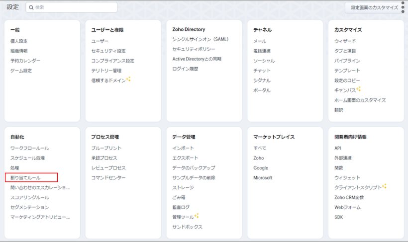The width and height of the screenshot is (408, 242).
Task: Open ブループリント in プロセス管理
Action: pos(106,148)
